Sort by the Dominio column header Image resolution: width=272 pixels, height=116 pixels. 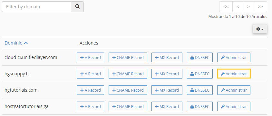16,43
